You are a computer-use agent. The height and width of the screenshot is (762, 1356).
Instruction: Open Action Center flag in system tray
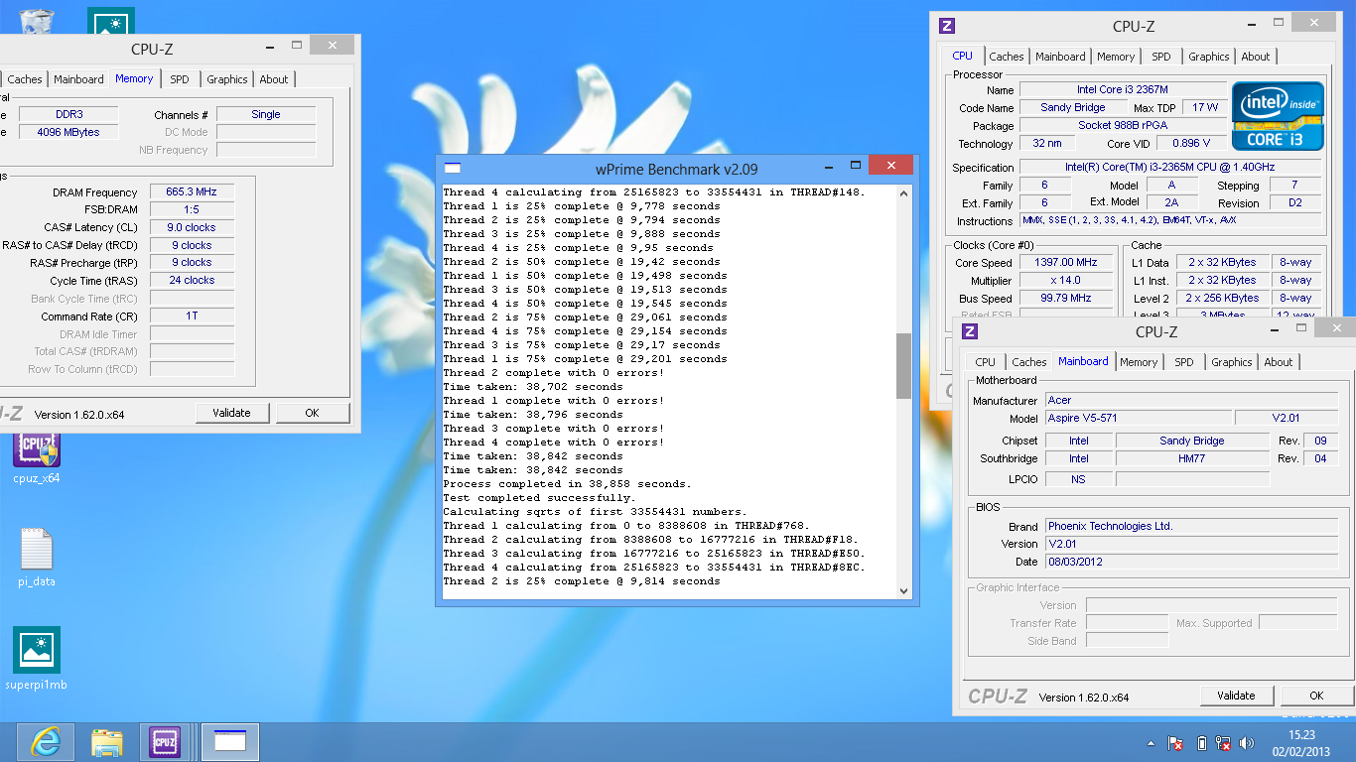click(x=1175, y=742)
